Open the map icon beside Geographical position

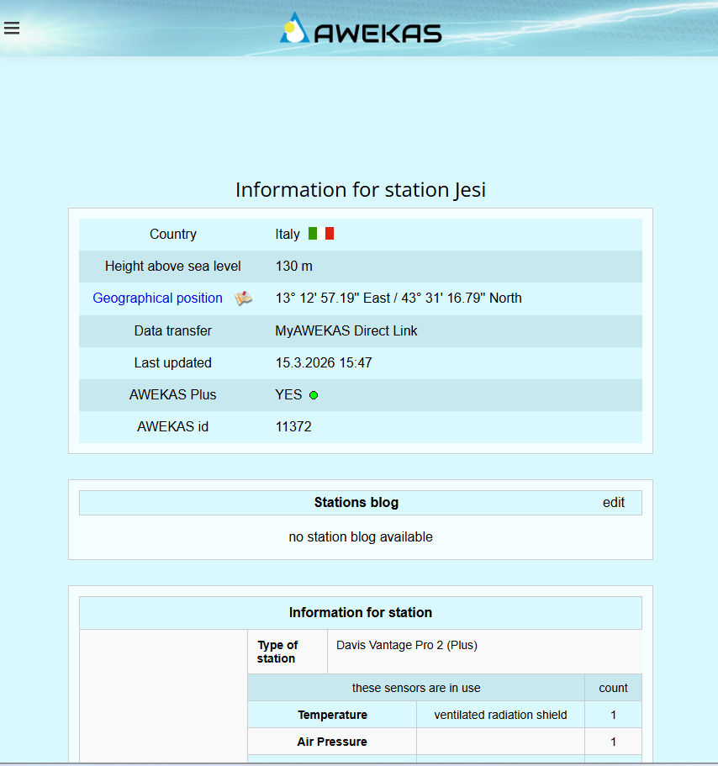click(x=243, y=298)
